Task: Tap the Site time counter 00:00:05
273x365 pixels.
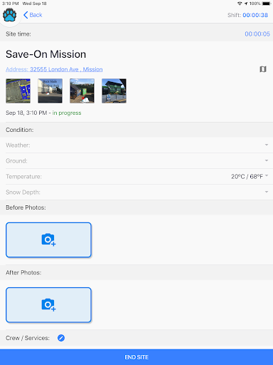Action: coord(257,34)
